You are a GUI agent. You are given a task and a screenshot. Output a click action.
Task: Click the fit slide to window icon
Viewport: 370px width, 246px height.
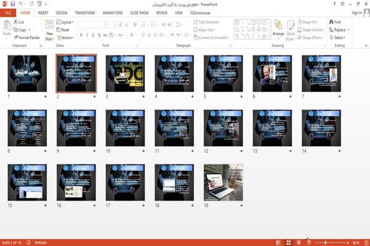(x=366, y=242)
